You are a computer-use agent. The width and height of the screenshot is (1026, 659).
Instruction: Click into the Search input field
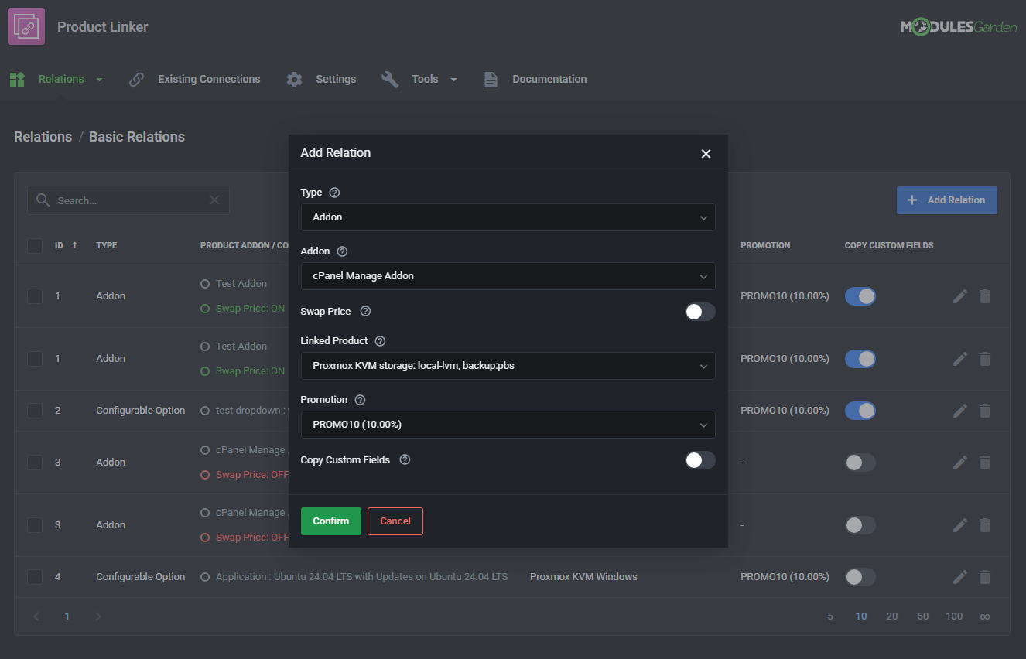(x=128, y=200)
